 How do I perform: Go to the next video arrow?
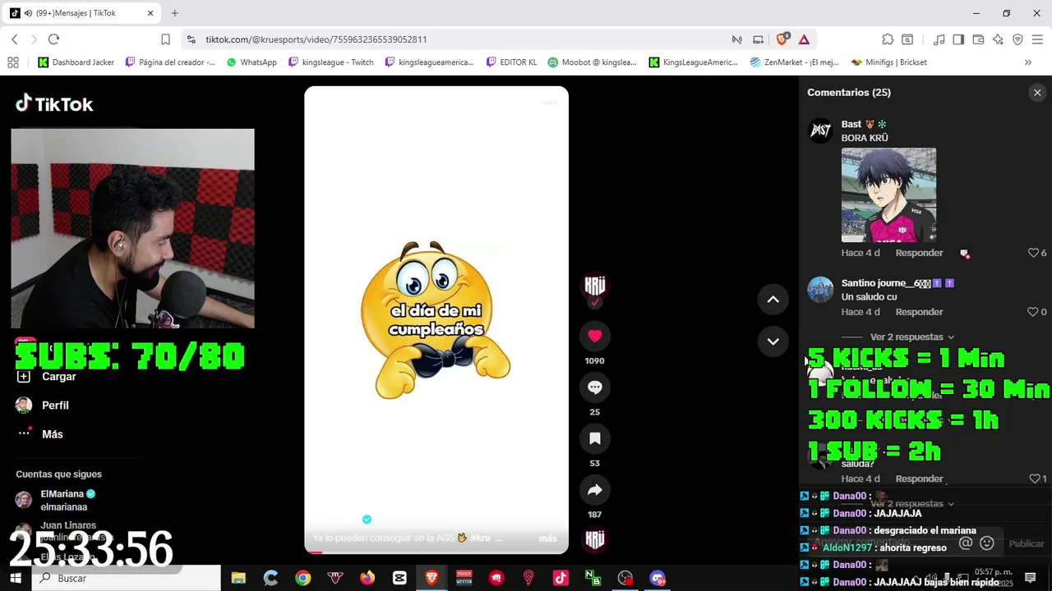[x=773, y=341]
